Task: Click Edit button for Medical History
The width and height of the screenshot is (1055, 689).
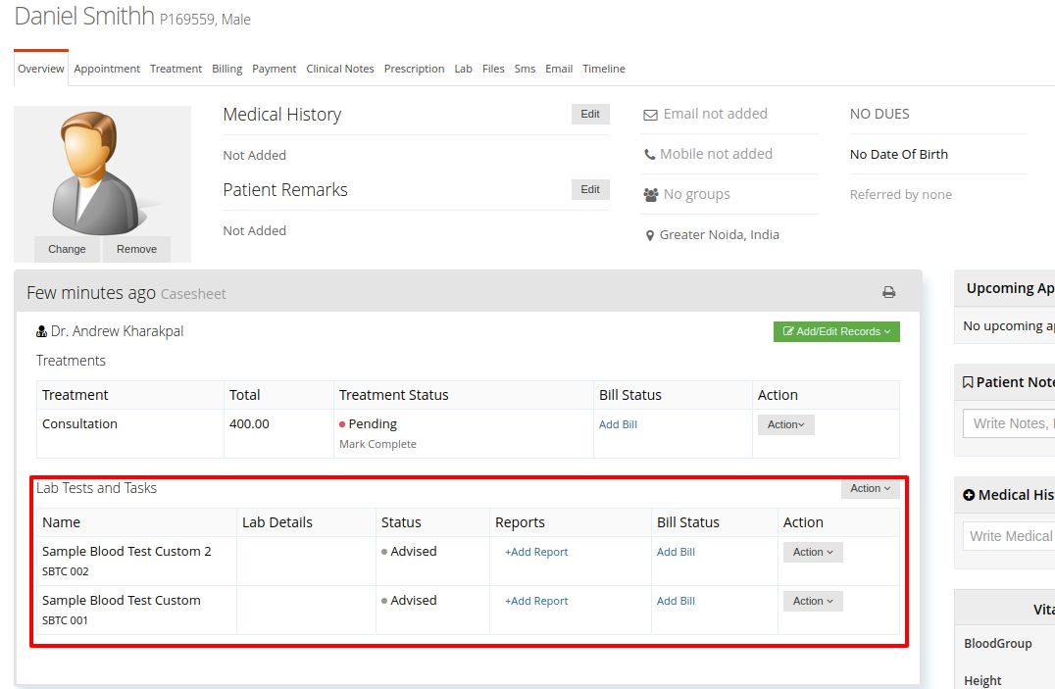Action: [590, 115]
